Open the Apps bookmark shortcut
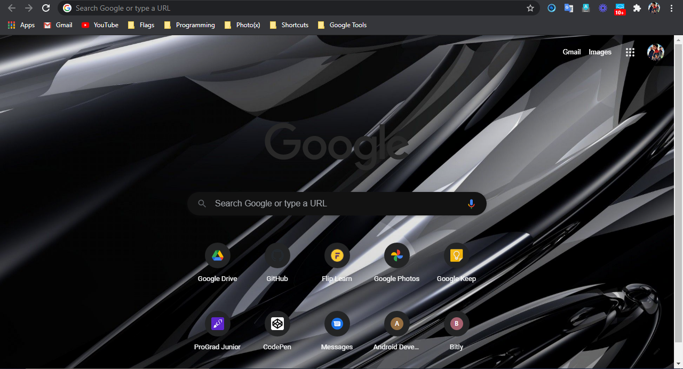683x369 pixels. [x=21, y=25]
